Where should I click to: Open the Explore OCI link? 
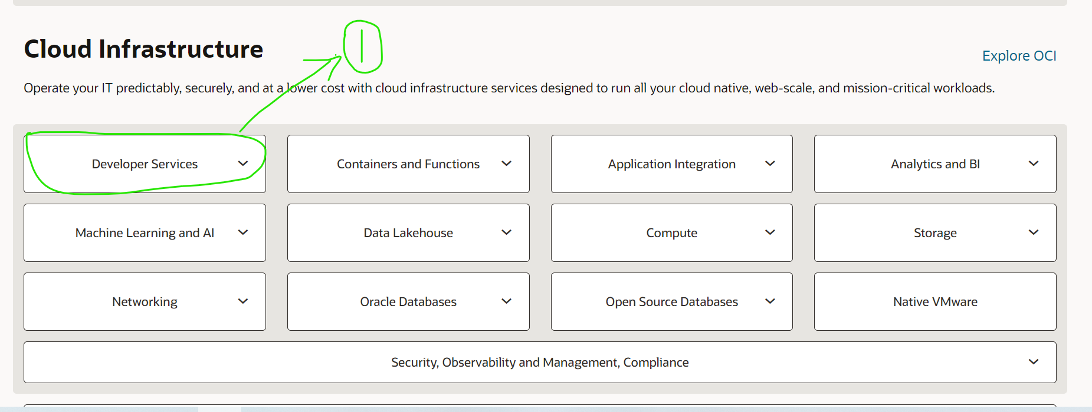point(1019,56)
